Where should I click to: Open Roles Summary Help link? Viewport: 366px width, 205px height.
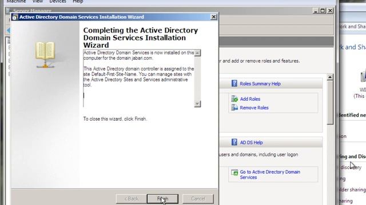260,84
